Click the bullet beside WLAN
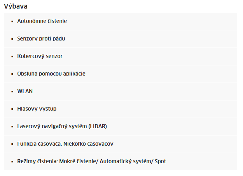243x176 pixels. coord(12,92)
